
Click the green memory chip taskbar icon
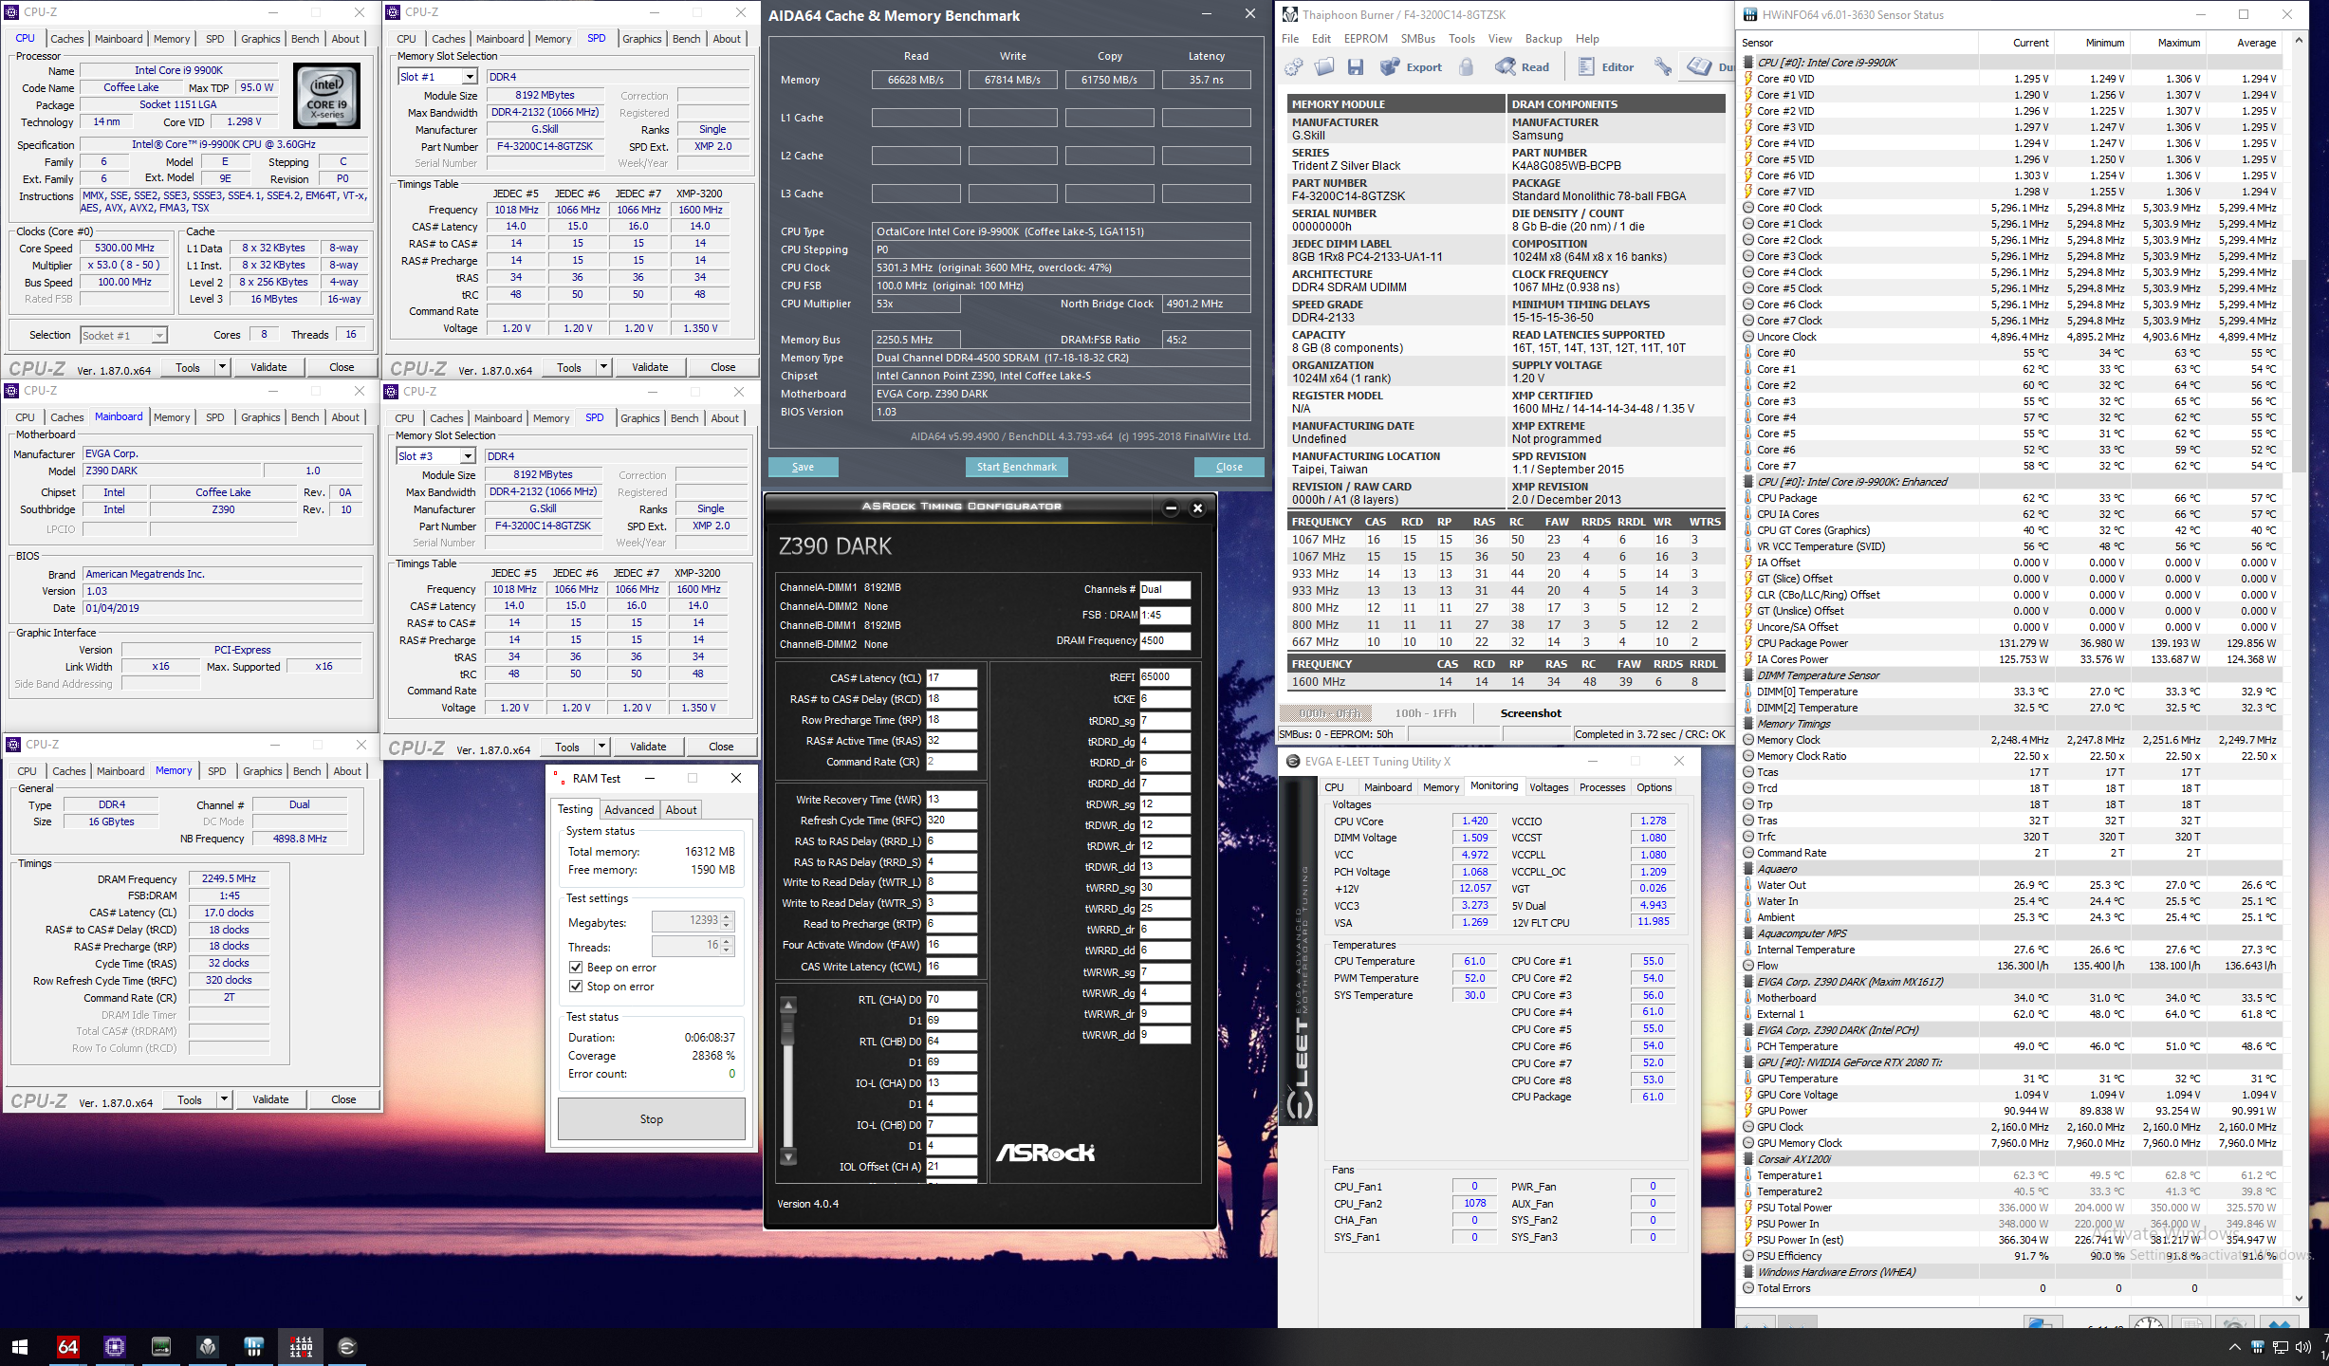coord(161,1346)
